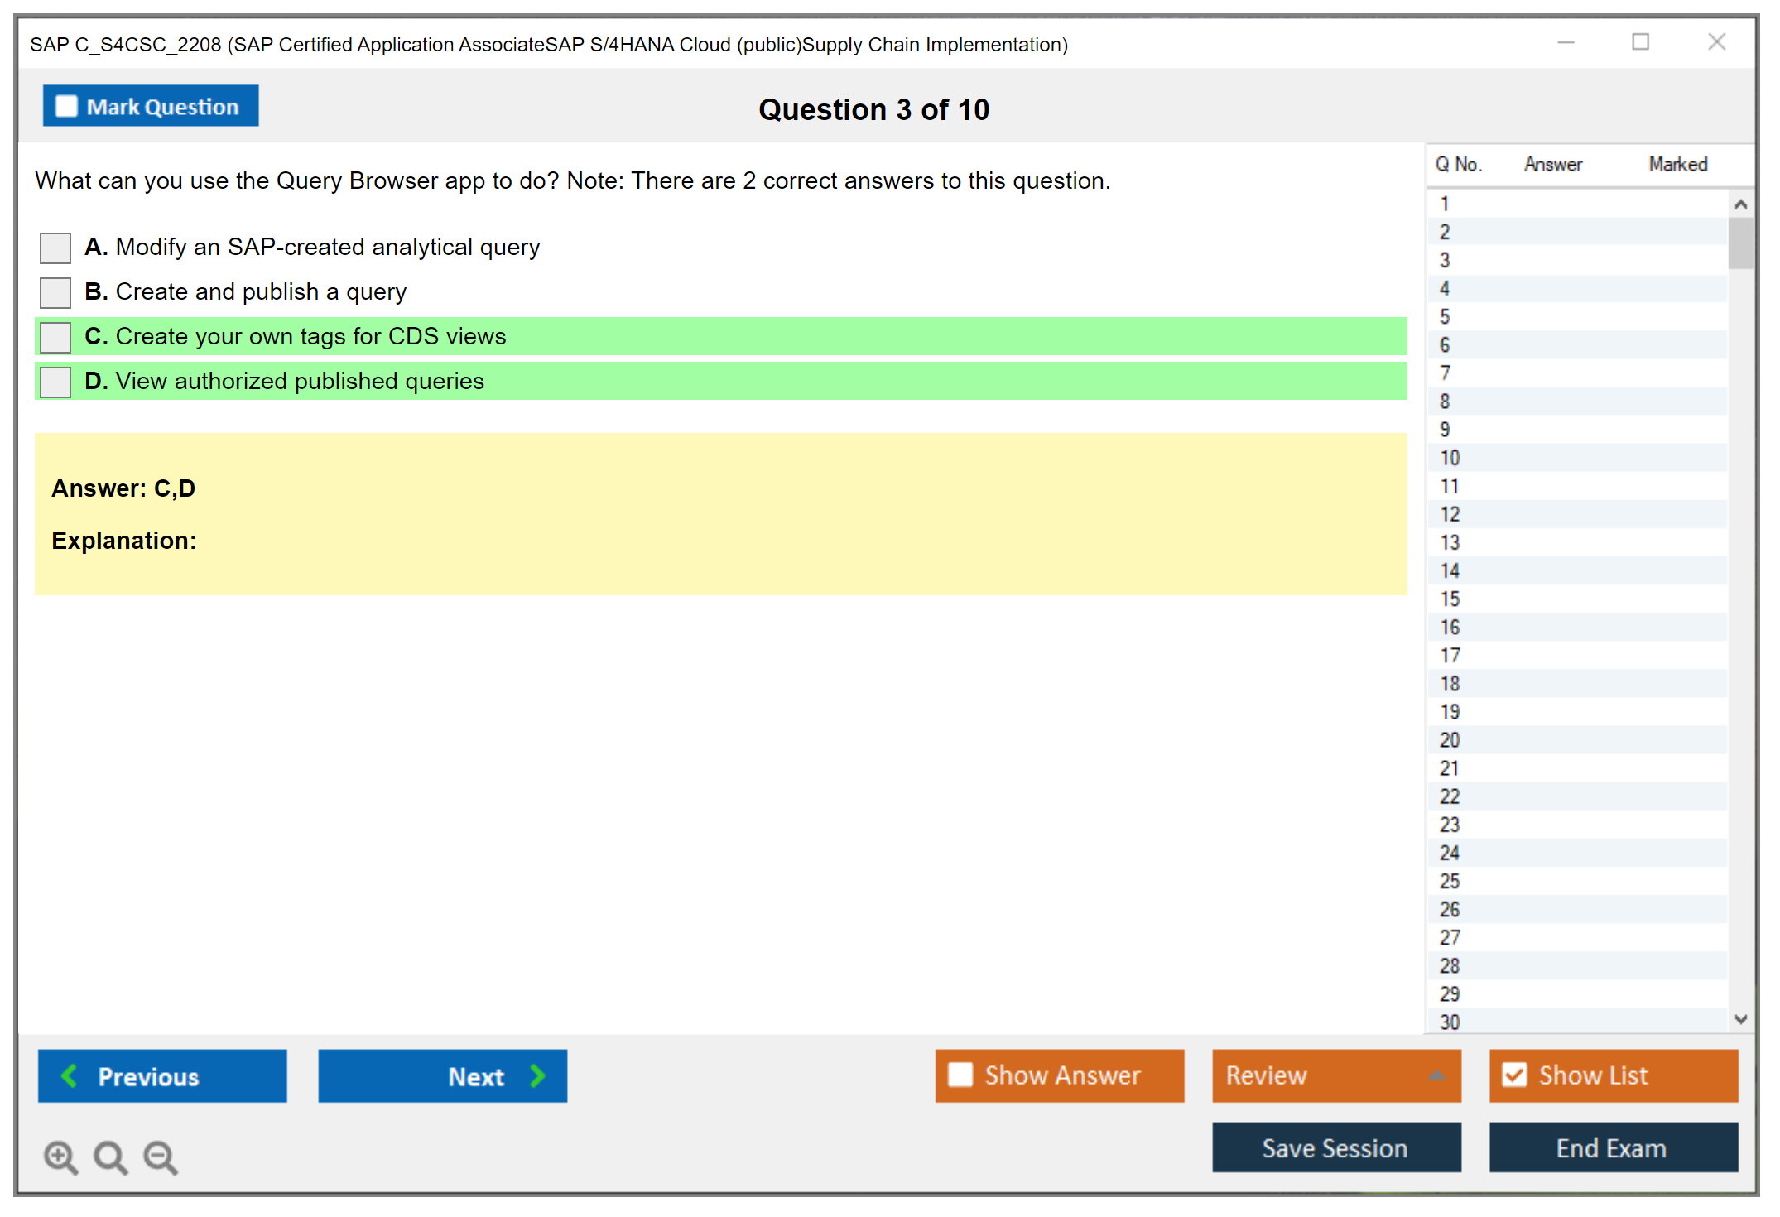The image size is (1780, 1217).
Task: Minimize the exam window
Action: [1566, 42]
